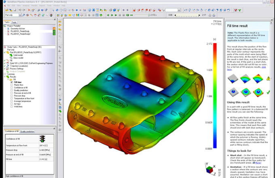The height and width of the screenshot is (178, 275).
Task: Click the XYZ axis orientation cube
Action: click(210, 169)
